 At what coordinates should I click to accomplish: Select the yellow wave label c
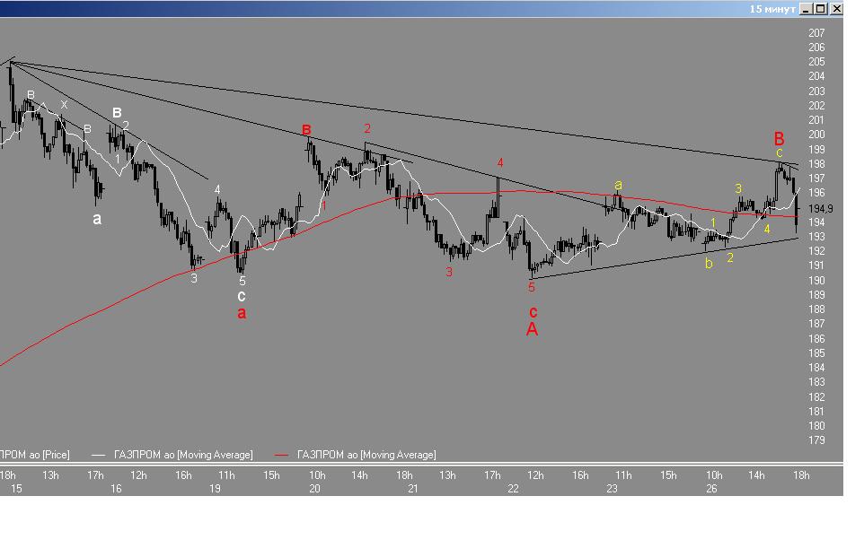[x=780, y=153]
